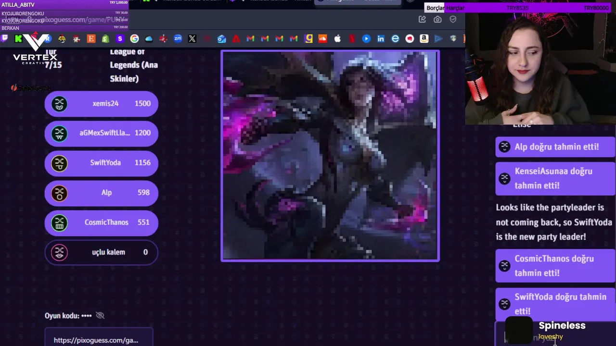The width and height of the screenshot is (616, 346).
Task: Open the Etsy bookmark icon
Action: click(x=91, y=38)
